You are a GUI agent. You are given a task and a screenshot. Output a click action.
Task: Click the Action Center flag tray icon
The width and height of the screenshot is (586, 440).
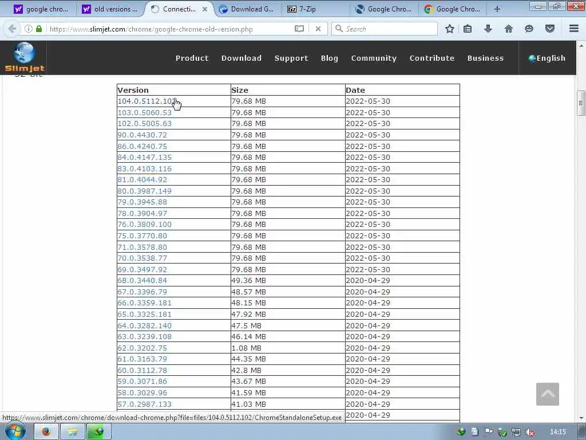point(488,432)
